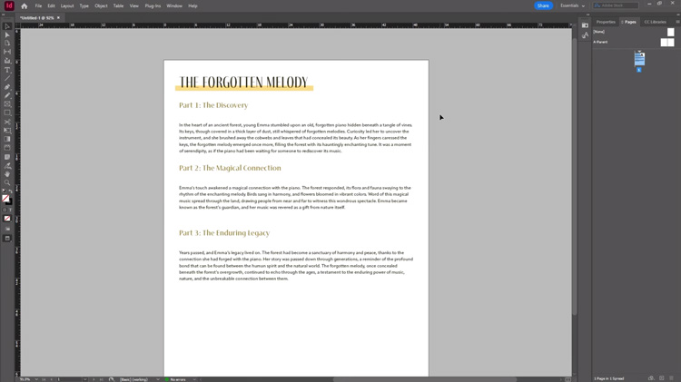681x382 pixels.
Task: Open the Edit menu
Action: pos(51,6)
